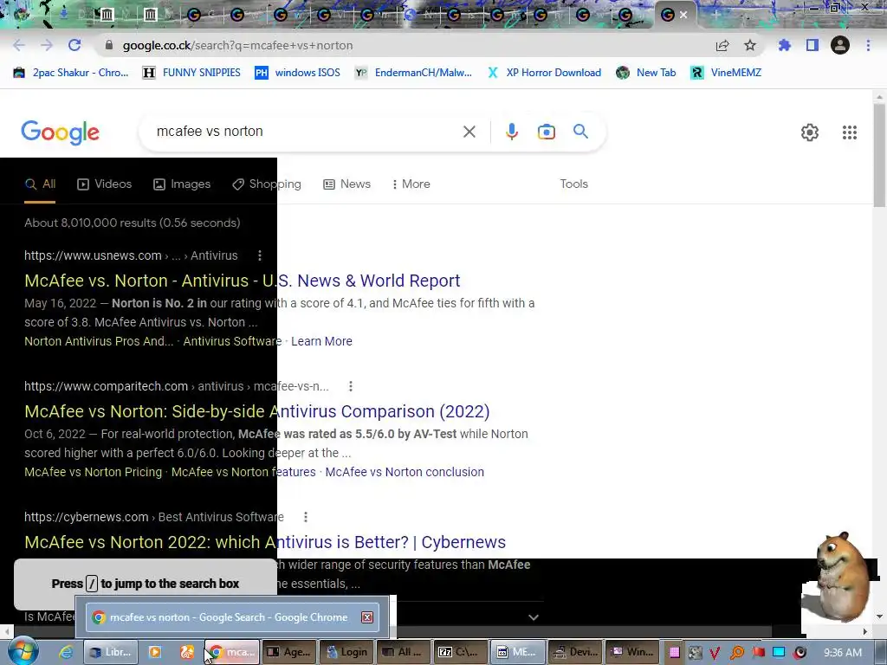Screen dimensions: 887x665
Task: Open the FUNNY SNIPPIES bookmark
Action: 191,73
